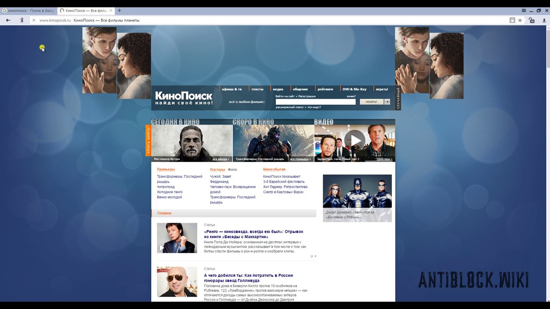This screenshot has width=550, height=309.
Task: Open 'Человек-паук: Возвращение домой' link
Action: [233, 189]
